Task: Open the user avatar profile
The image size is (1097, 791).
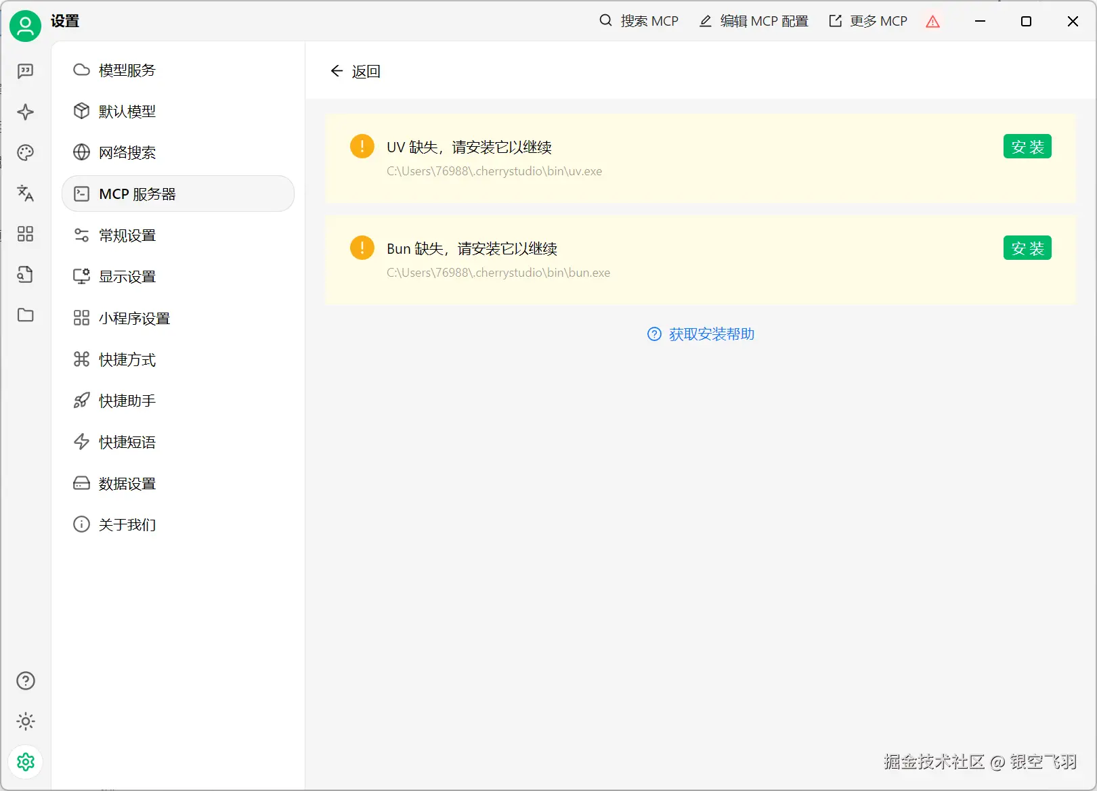Action: (x=25, y=26)
